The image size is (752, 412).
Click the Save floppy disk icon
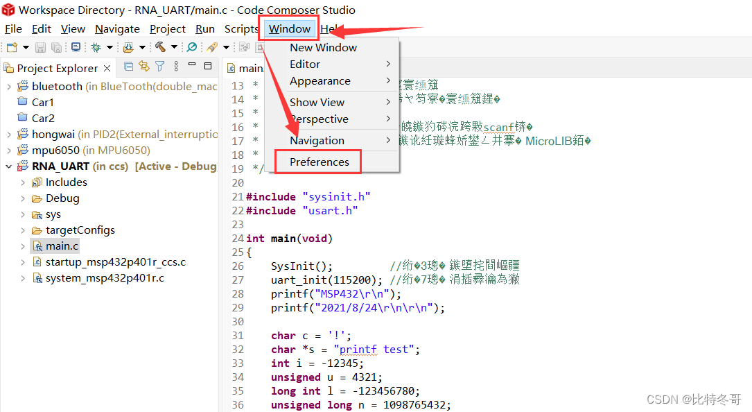[x=41, y=47]
